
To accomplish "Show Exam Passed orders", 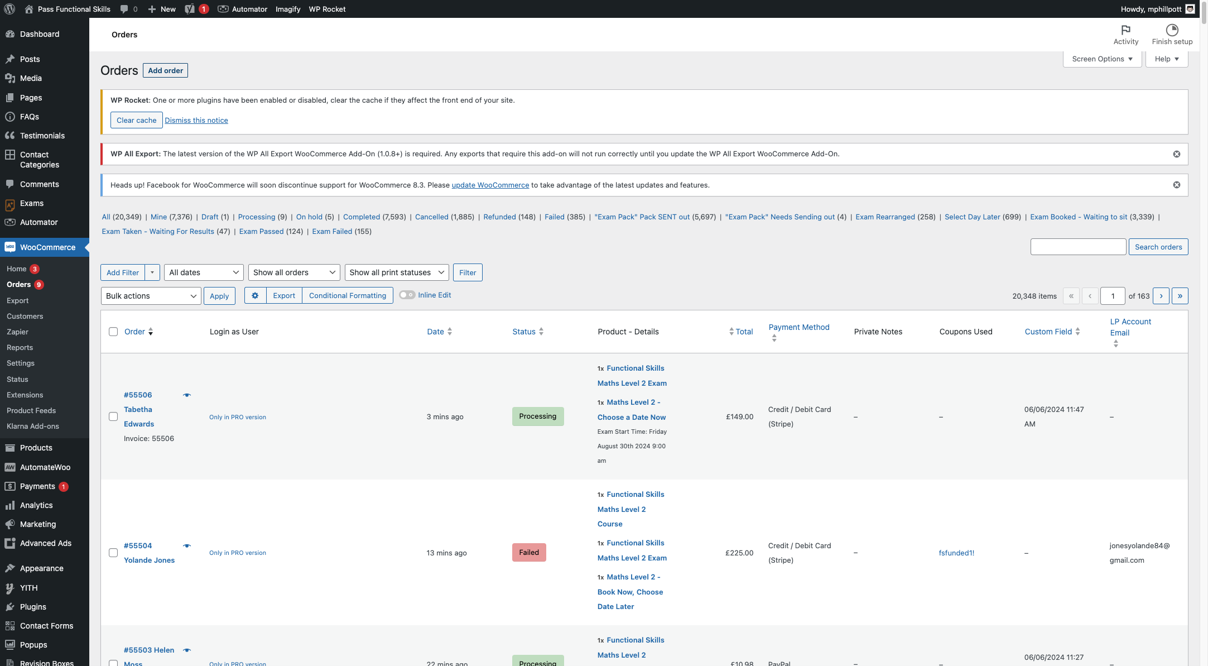I will click(261, 232).
